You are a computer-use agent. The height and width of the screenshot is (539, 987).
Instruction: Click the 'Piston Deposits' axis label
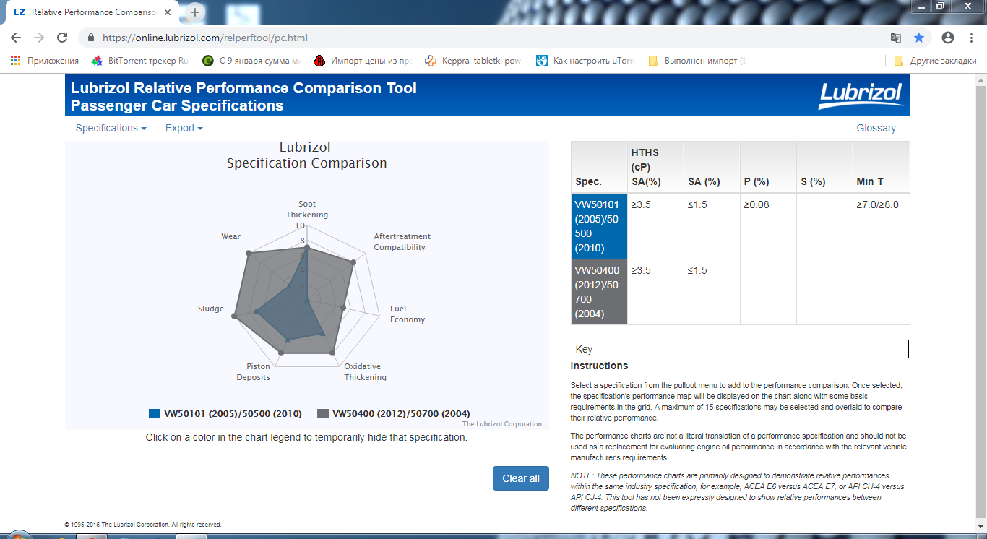(254, 372)
